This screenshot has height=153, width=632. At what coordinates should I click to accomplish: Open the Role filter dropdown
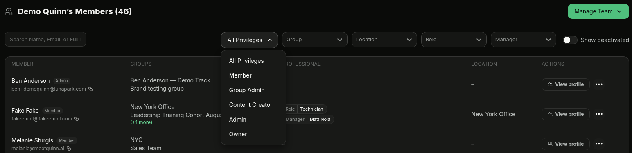tap(454, 40)
